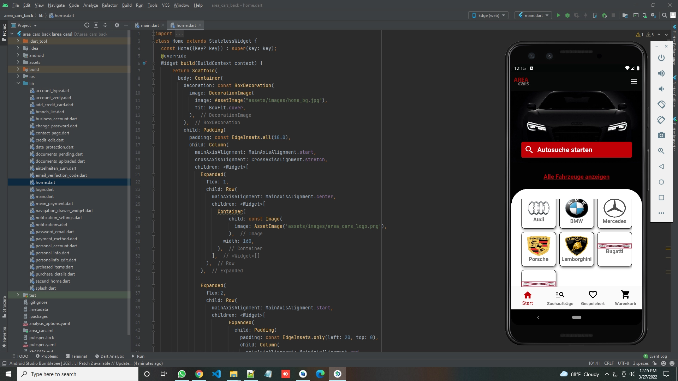
Task: Expand all in the Project panel
Action: [96, 25]
